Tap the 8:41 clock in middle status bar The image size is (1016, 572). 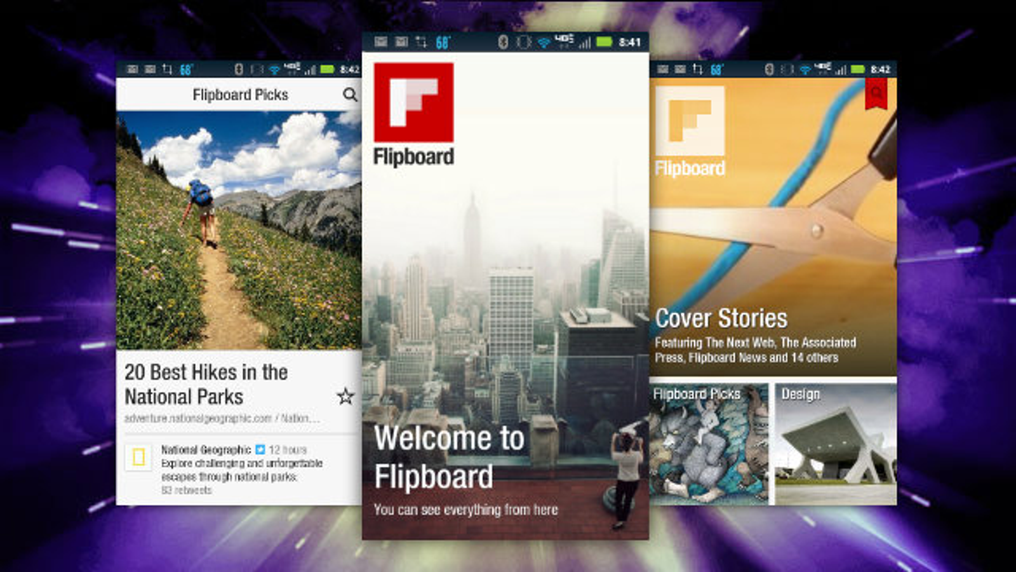click(630, 43)
